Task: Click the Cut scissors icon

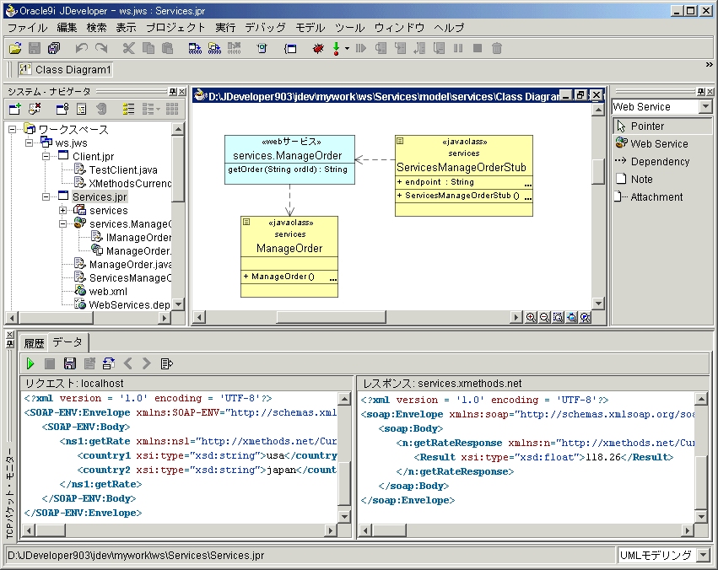Action: click(129, 48)
